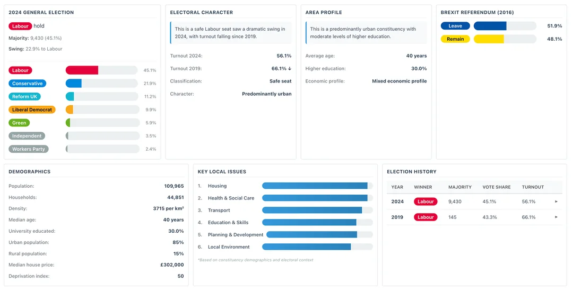
Task: Select the Conservative party badge
Action: [x=27, y=84]
